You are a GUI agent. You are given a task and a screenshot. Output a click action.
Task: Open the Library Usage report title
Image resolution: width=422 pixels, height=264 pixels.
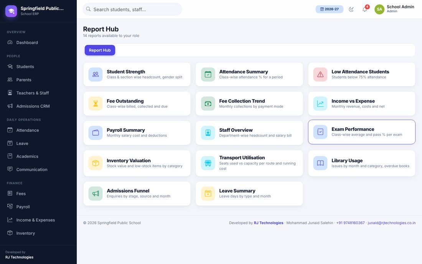[x=347, y=161]
